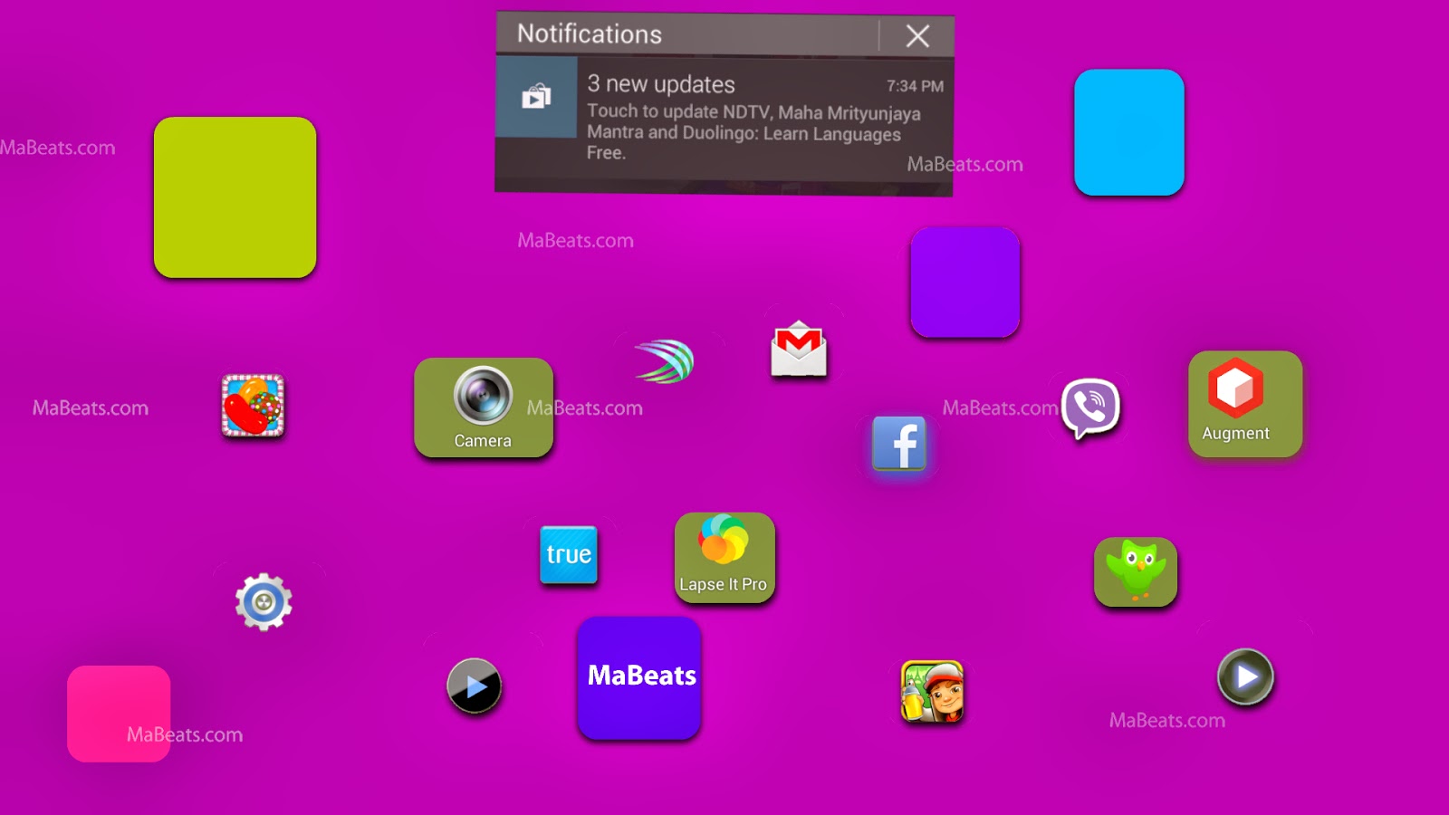Open the '3 new updates' notification
The height and width of the screenshot is (815, 1449).
724,119
